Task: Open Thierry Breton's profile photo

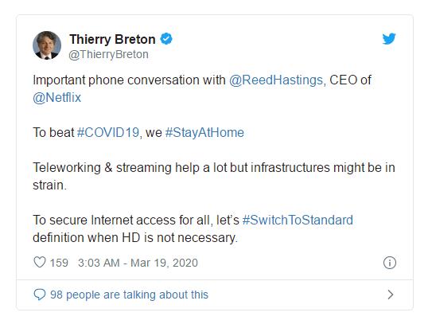Action: [x=47, y=45]
